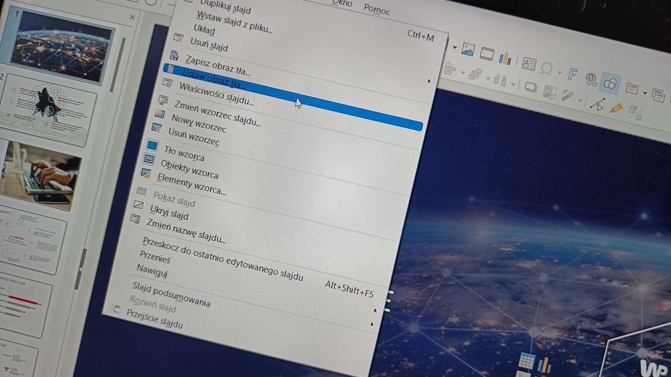
Task: Select Nowy wzorzec
Action: pyautogui.click(x=199, y=123)
